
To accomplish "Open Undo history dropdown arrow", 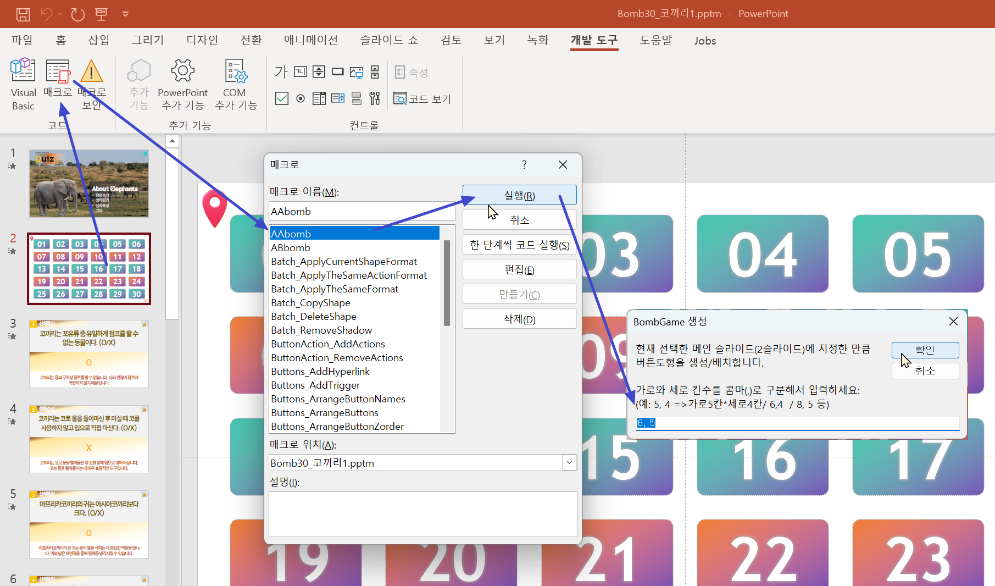I will (x=60, y=14).
